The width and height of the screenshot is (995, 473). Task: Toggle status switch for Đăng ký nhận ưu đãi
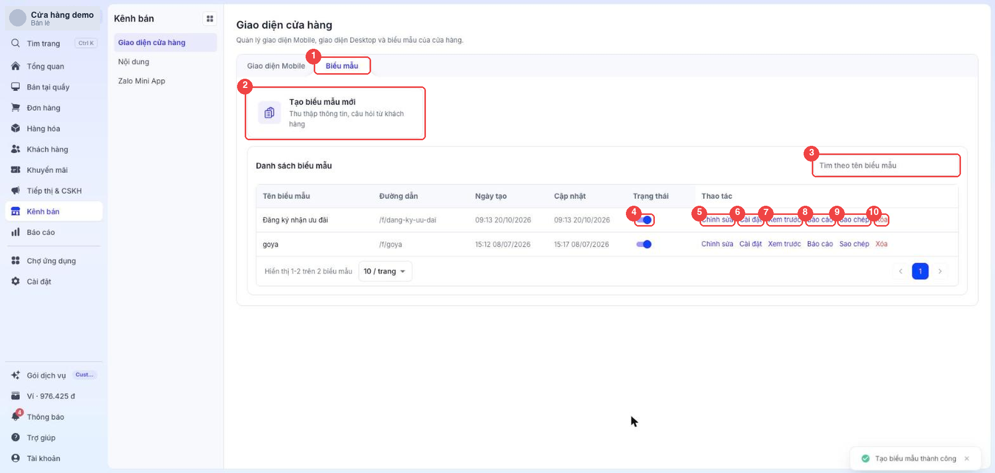coord(644,220)
